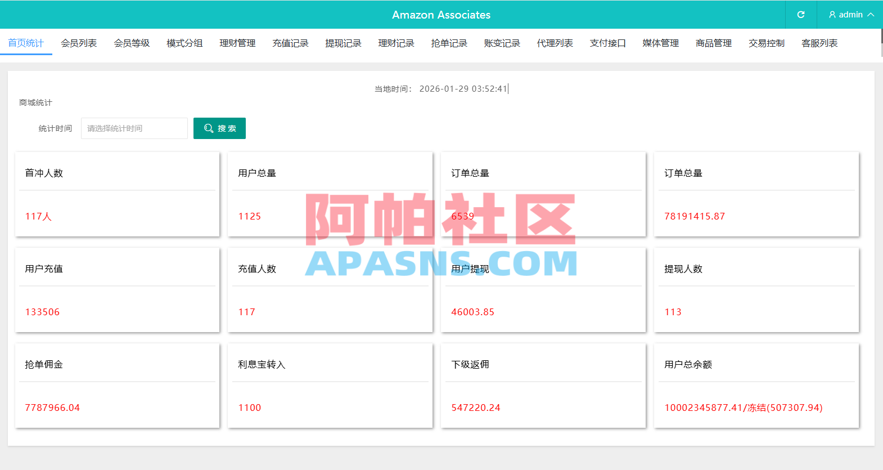Screen dimensions: 883x470
Task: Click the 抢单佣金 card title
Action: point(44,365)
